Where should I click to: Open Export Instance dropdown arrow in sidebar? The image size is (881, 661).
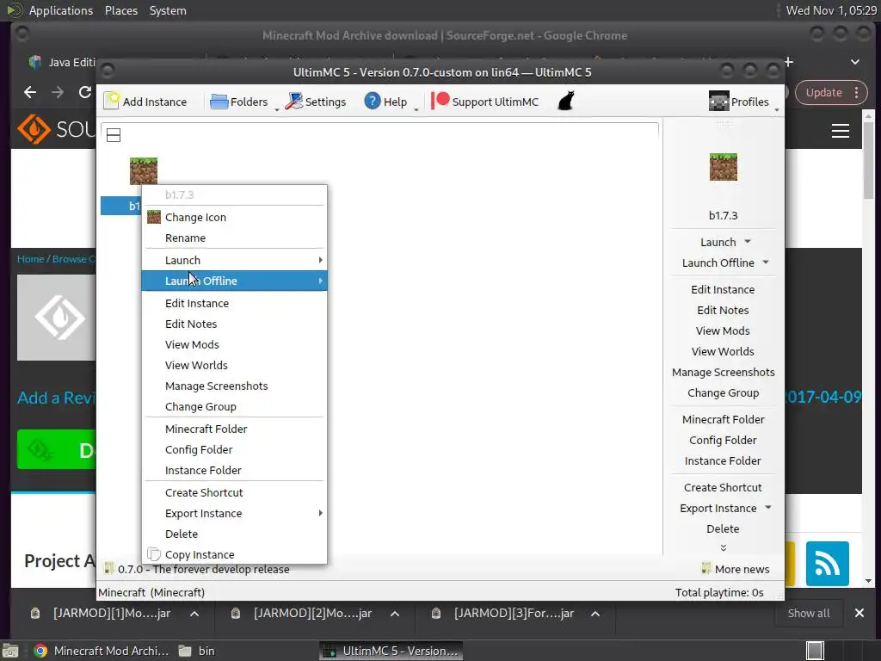767,508
